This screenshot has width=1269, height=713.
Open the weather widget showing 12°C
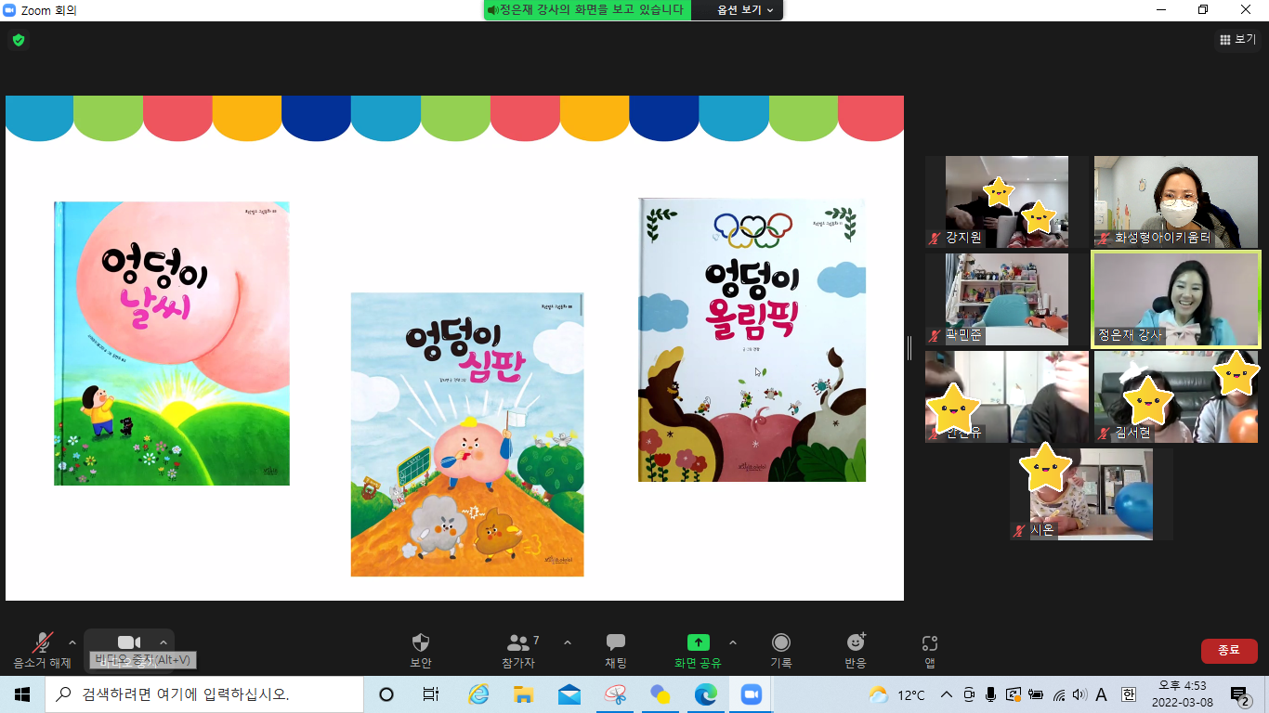(x=896, y=694)
